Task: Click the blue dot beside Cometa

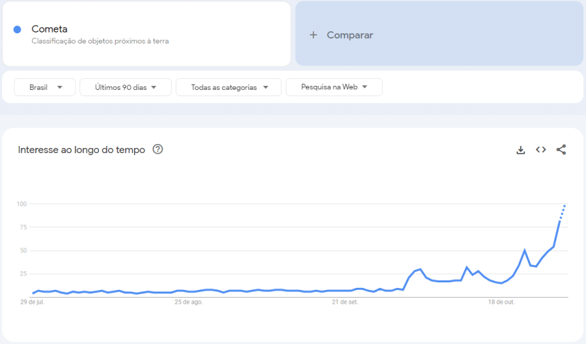Action: click(x=17, y=29)
